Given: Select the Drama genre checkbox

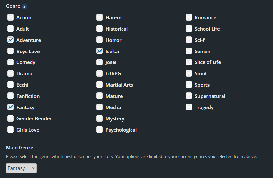Looking at the screenshot, I should pos(11,74).
